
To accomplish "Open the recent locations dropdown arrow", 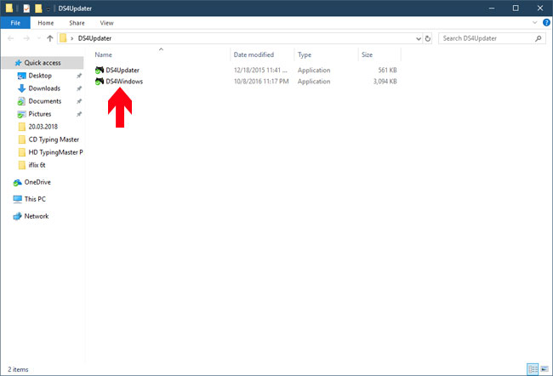I will pyautogui.click(x=38, y=38).
